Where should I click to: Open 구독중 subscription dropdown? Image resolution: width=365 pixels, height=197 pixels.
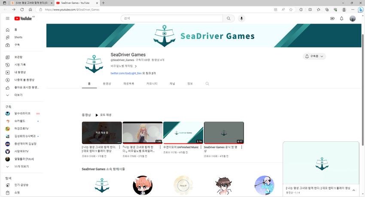pyautogui.click(x=314, y=57)
